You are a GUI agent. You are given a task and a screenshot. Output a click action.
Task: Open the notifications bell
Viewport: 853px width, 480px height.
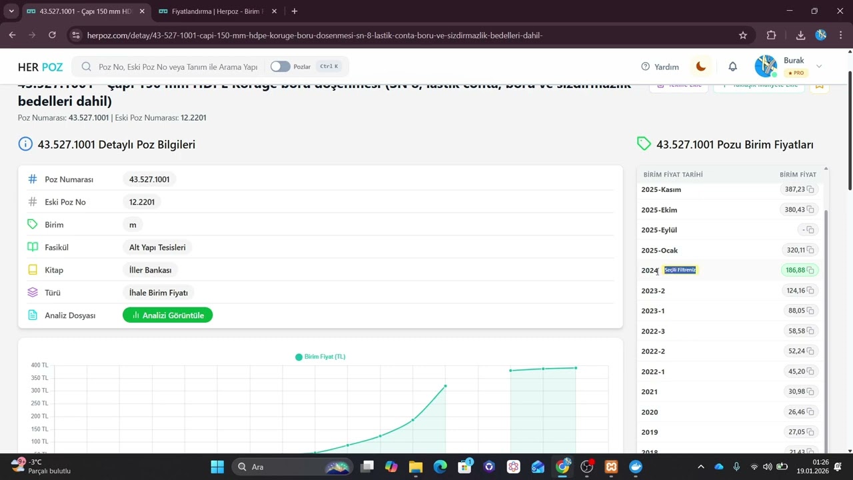(x=732, y=66)
